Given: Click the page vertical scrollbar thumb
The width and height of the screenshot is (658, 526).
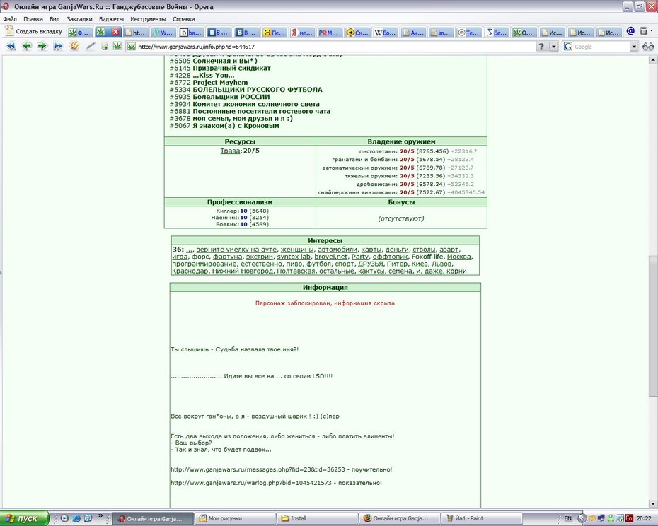Looking at the screenshot, I should [653, 325].
